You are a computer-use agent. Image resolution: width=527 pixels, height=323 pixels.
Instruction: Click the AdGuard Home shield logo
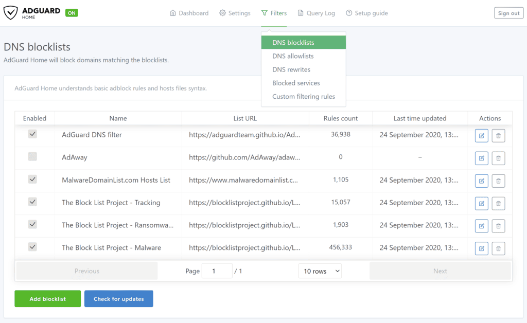coord(10,13)
